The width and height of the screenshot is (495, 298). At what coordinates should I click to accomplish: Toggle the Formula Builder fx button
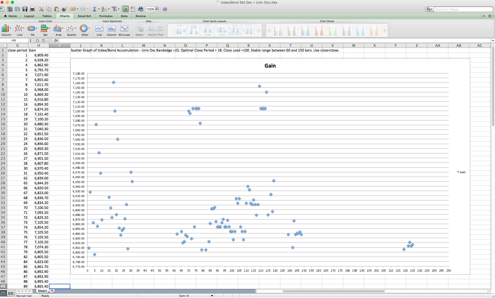point(126,9)
